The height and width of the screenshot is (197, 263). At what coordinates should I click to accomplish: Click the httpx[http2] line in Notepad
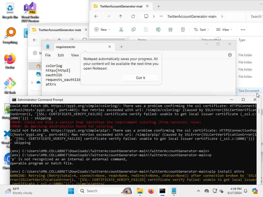coord(58,70)
